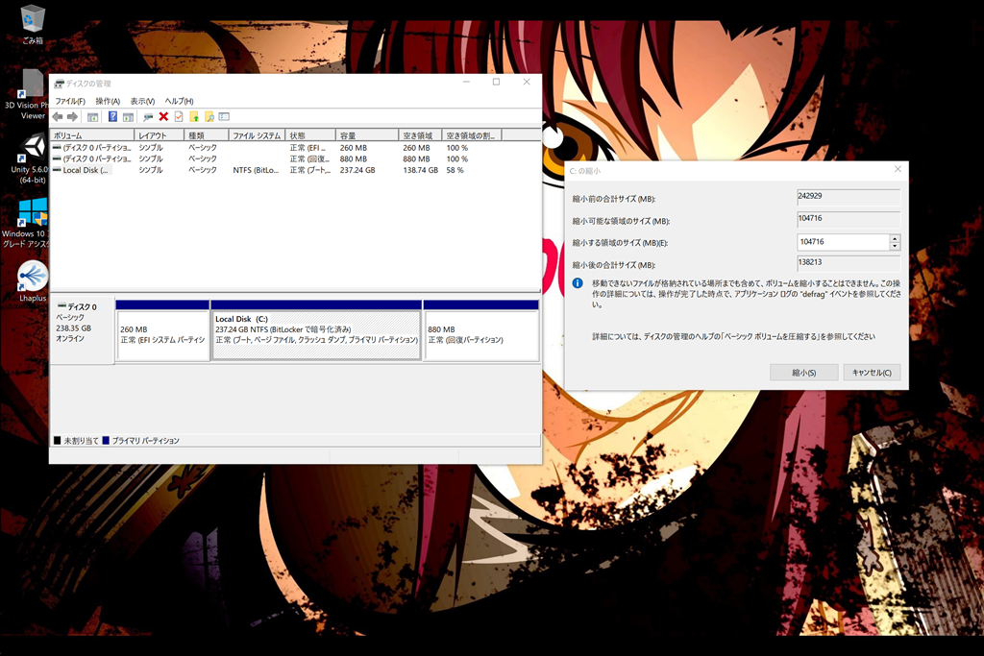This screenshot has width=984, height=656.
Task: Sort by the レイアウト column header
Action: (x=160, y=135)
